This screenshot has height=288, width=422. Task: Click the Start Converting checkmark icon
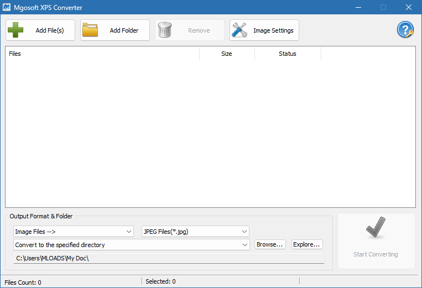click(376, 228)
